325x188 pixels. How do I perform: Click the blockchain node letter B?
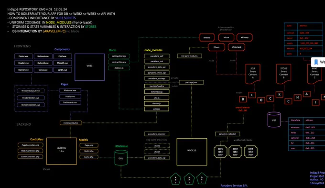pyautogui.click(x=243, y=99)
